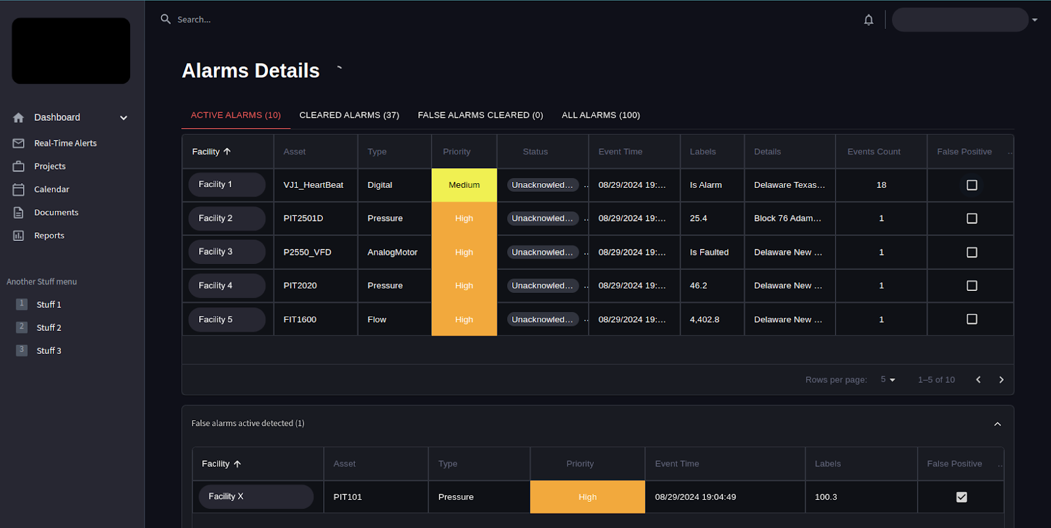Viewport: 1051px width, 528px height.
Task: Open the False Alarms Cleared tab
Action: pos(480,115)
